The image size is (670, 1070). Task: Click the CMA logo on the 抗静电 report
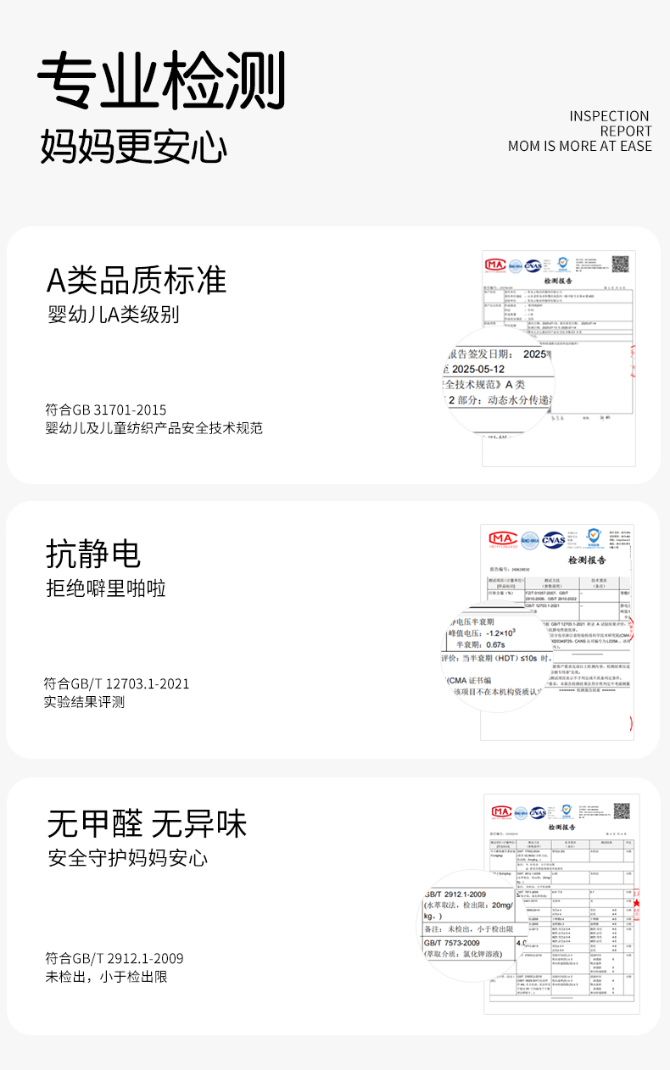click(502, 538)
